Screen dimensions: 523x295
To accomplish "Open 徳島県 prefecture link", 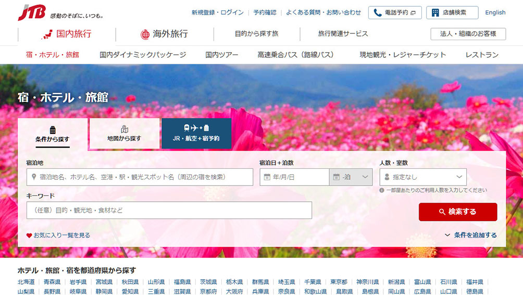I will pyautogui.click(x=475, y=292).
